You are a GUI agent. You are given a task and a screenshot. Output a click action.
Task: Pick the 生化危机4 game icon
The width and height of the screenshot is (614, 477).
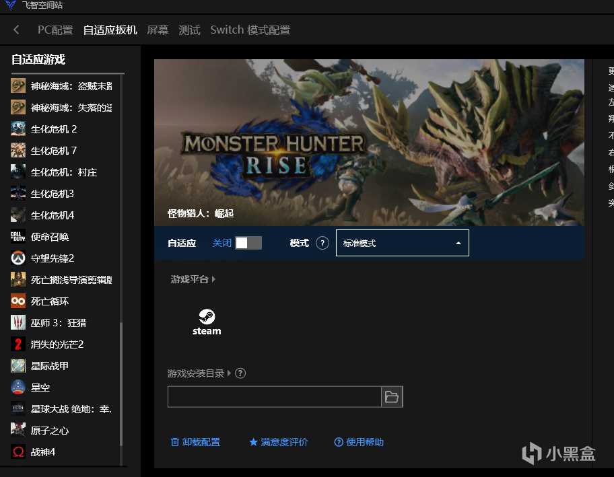pos(18,215)
